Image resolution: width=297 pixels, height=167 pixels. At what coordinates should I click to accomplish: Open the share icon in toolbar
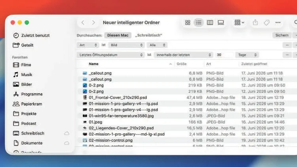[x=255, y=22]
